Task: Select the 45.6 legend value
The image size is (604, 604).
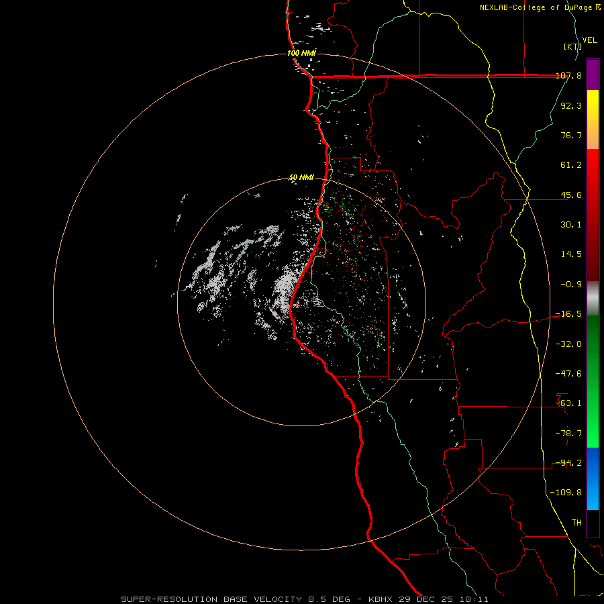Action: coord(571,195)
